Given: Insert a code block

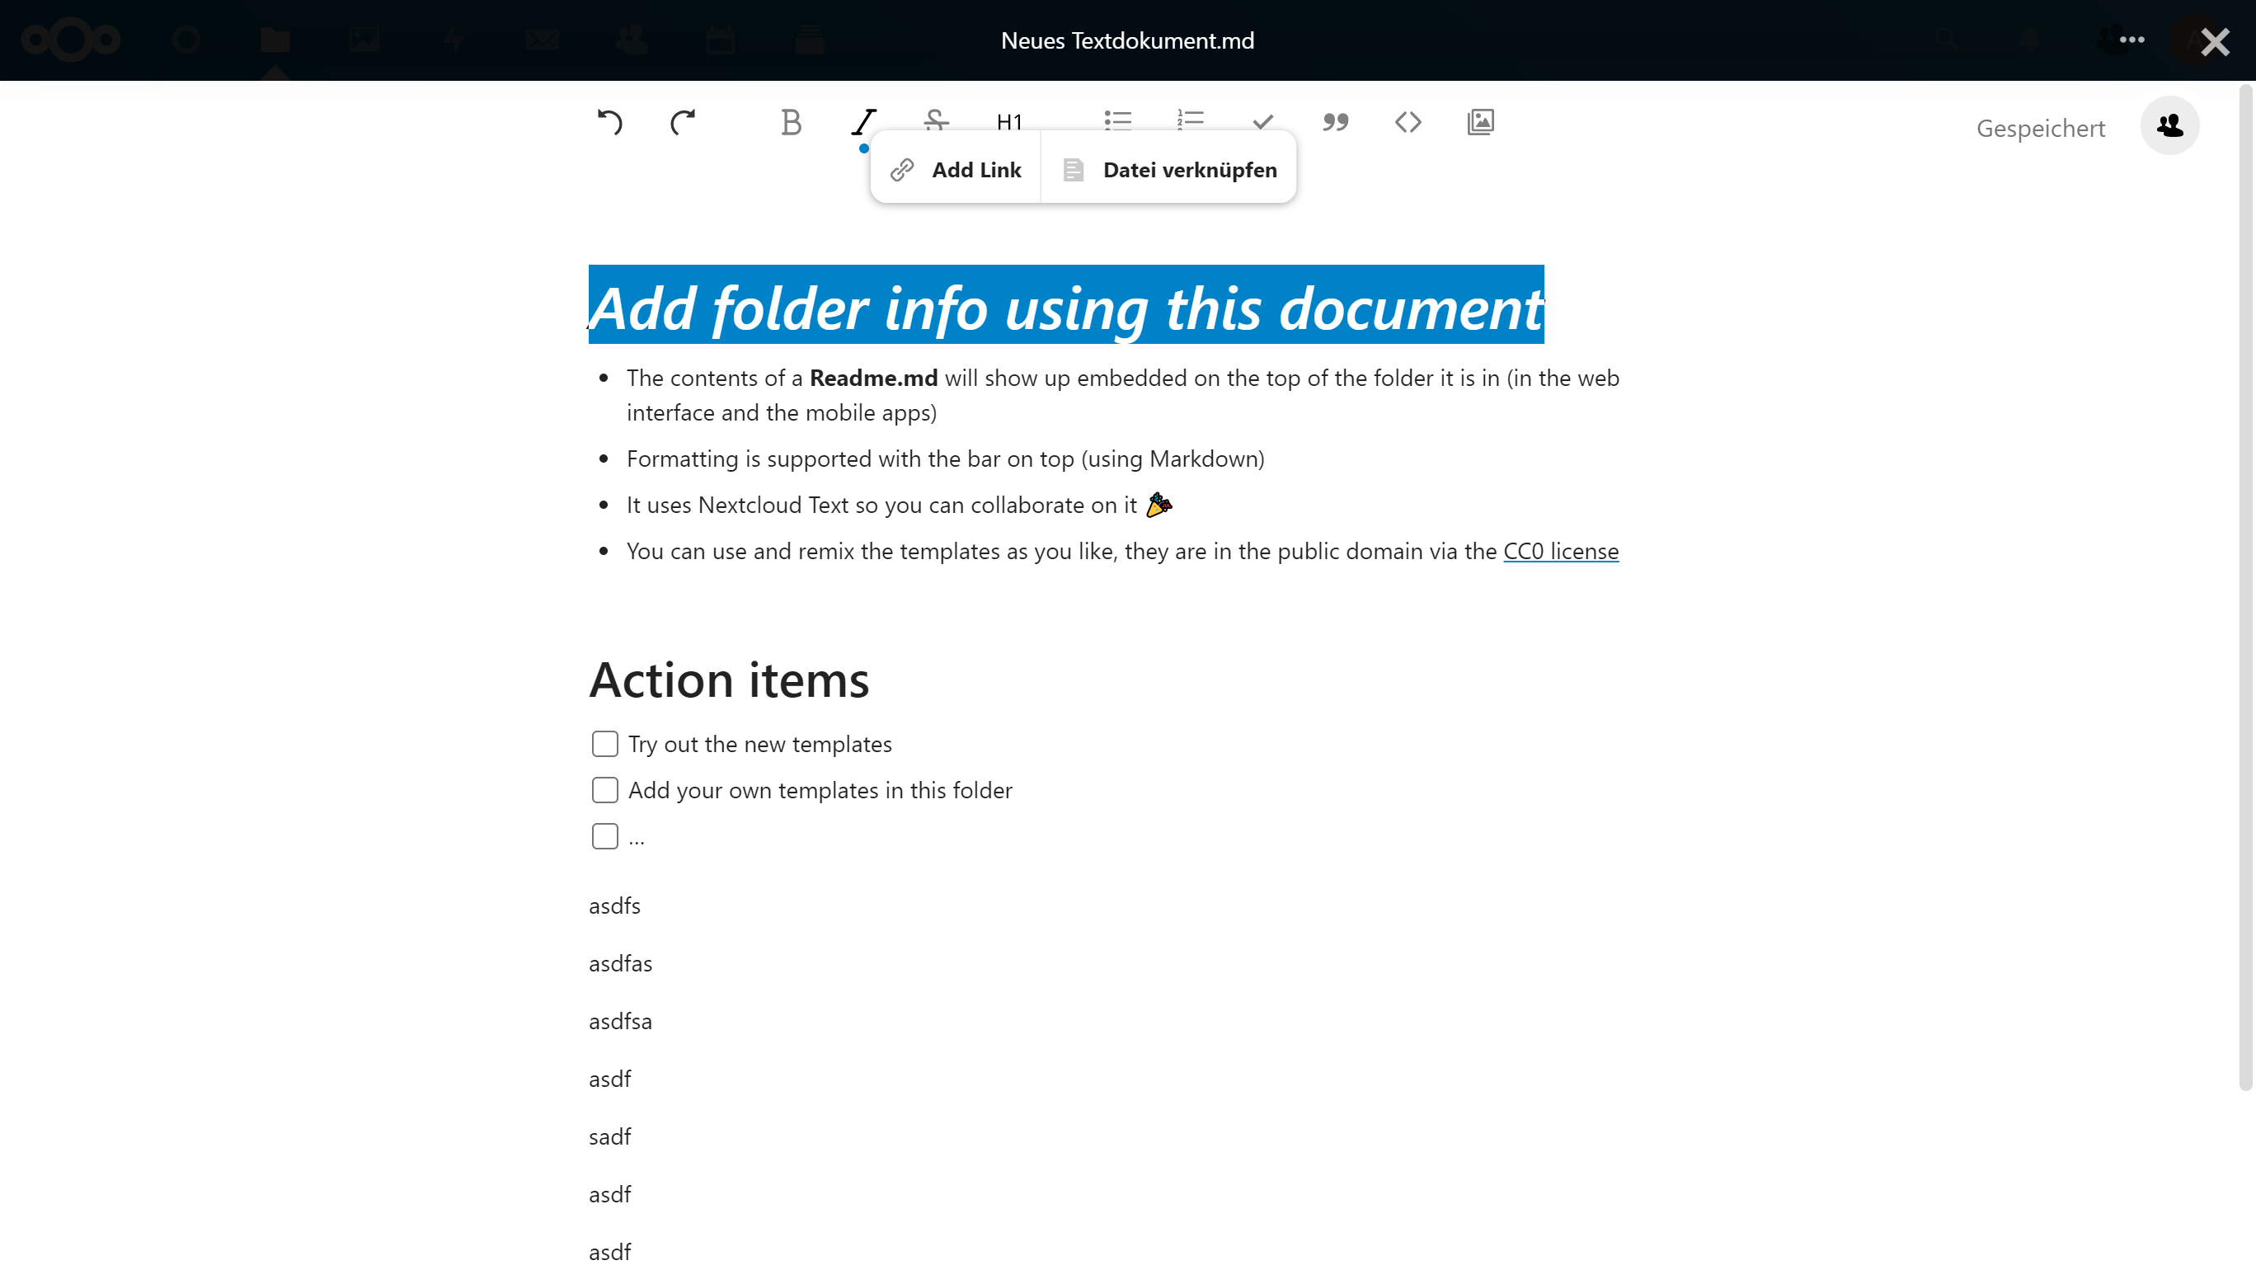Looking at the screenshot, I should pos(1408,122).
